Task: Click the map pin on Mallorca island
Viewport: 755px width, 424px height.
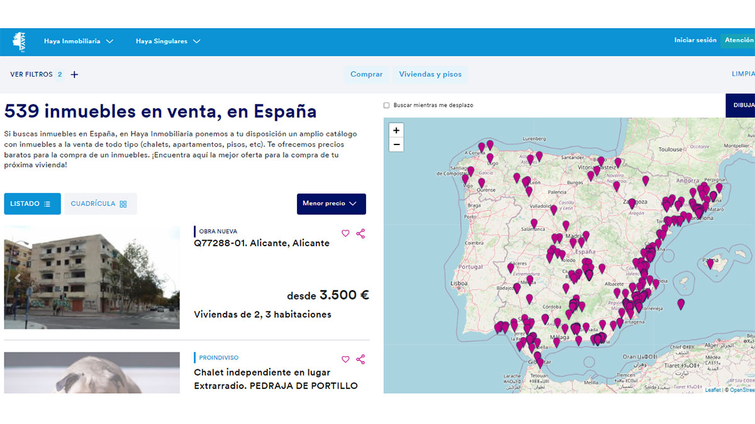Action: [710, 263]
